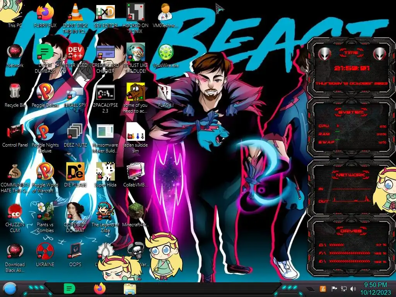
Task: Click the SYSTEM header in the widget
Action: tap(351, 112)
